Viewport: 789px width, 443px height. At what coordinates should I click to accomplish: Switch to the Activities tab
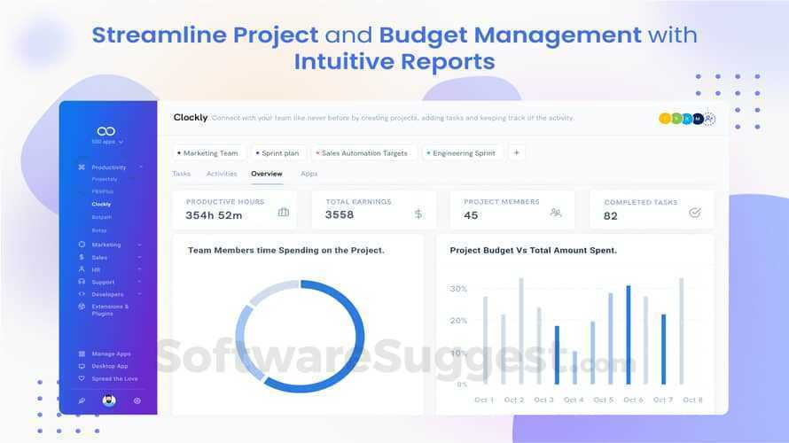[x=222, y=174]
